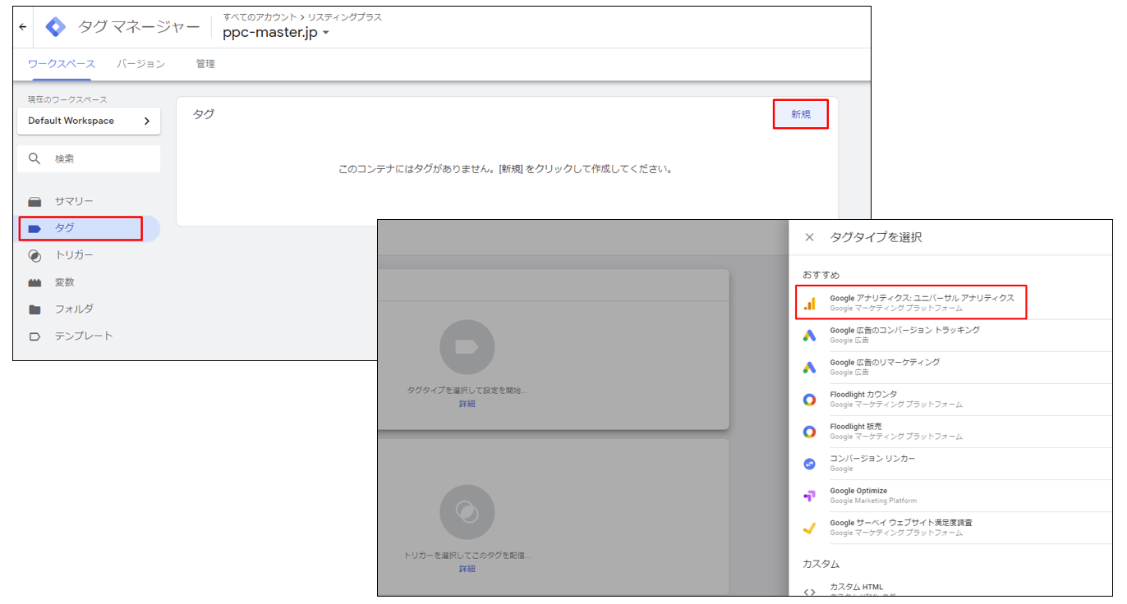Click the タグ label icon
The height and width of the screenshot is (604, 1127).
point(34,229)
